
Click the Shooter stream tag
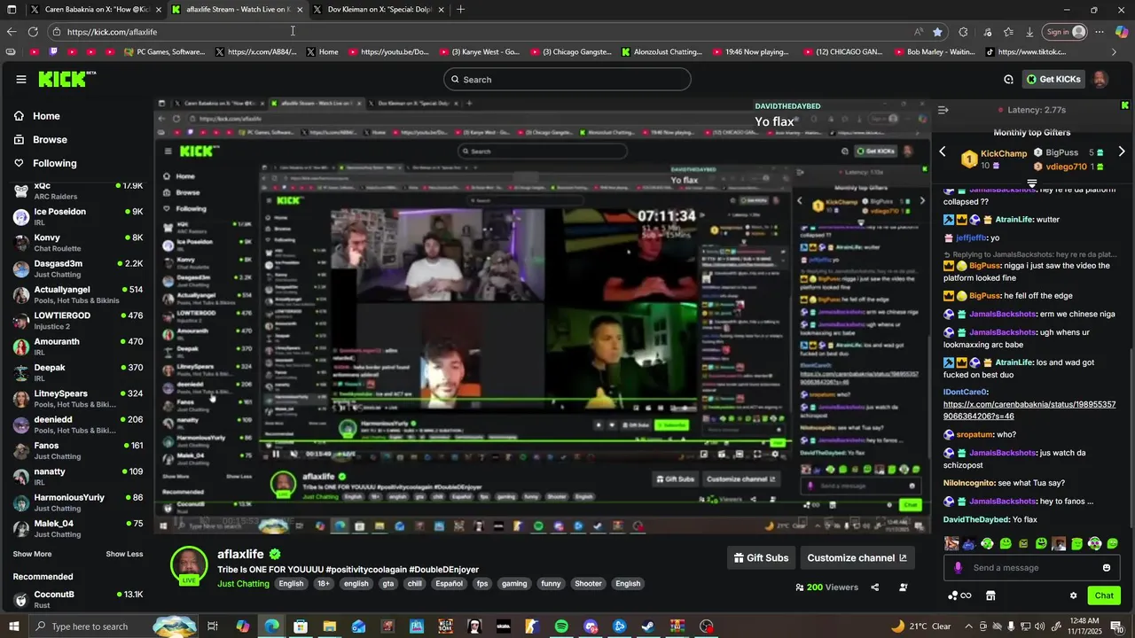click(588, 584)
